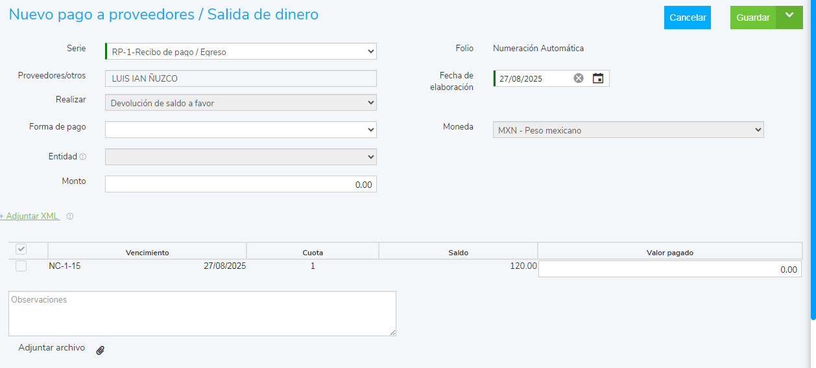Click the Adjuntar XML link
This screenshot has width=816, height=368.
pyautogui.click(x=30, y=216)
